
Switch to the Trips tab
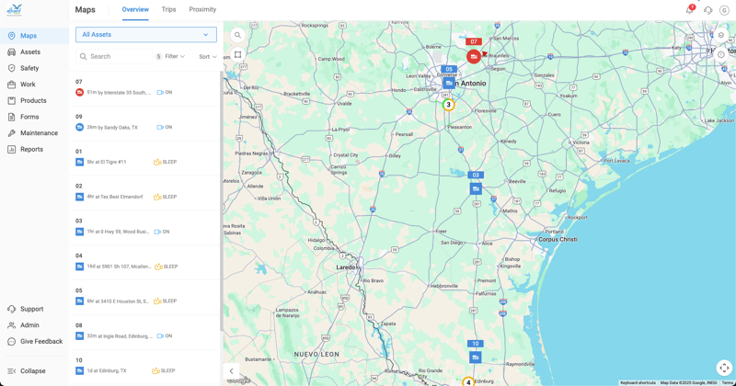[168, 9]
